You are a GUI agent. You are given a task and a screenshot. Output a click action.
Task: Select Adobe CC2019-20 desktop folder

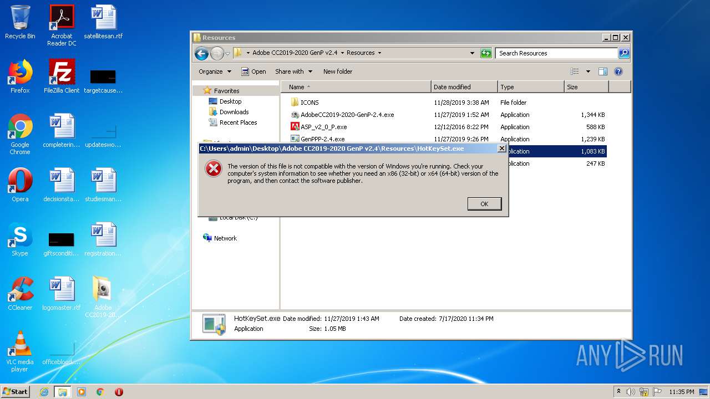[103, 297]
